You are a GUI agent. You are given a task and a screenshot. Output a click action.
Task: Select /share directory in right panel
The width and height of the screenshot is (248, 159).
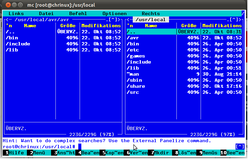tap(184, 86)
